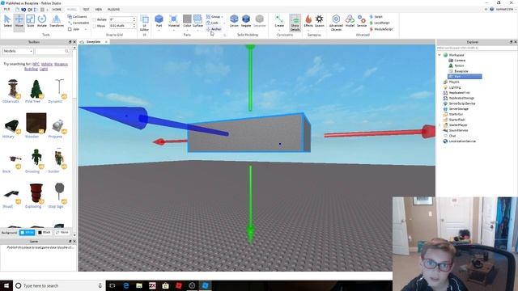Expand the StarterPlayer tree node
Viewport: 518px width, 291px height.
(x=439, y=125)
